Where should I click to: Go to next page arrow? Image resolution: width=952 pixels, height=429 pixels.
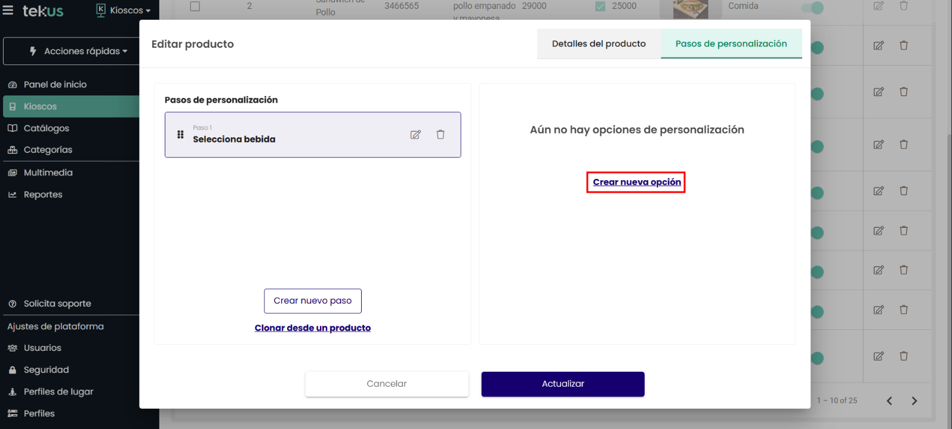(914, 401)
